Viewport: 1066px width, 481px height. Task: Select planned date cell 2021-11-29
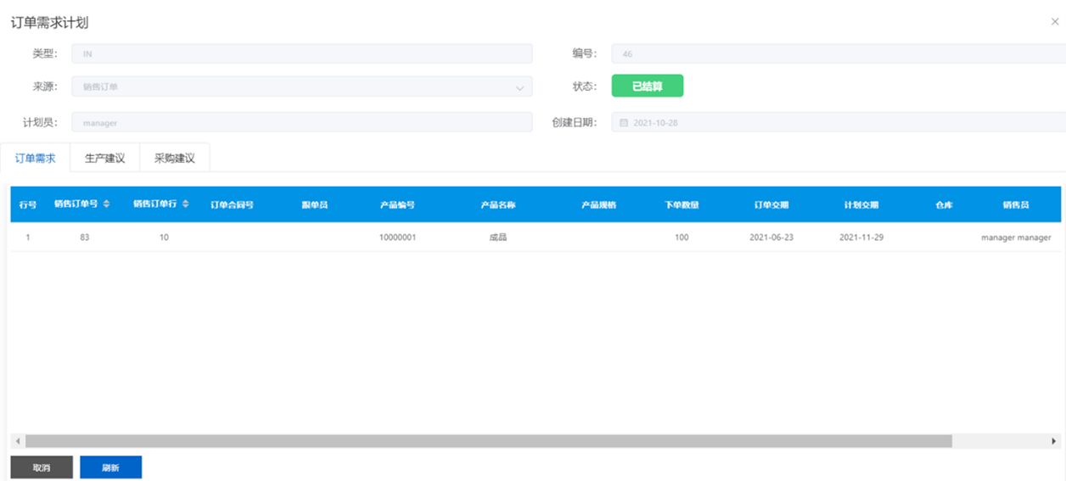click(x=861, y=238)
